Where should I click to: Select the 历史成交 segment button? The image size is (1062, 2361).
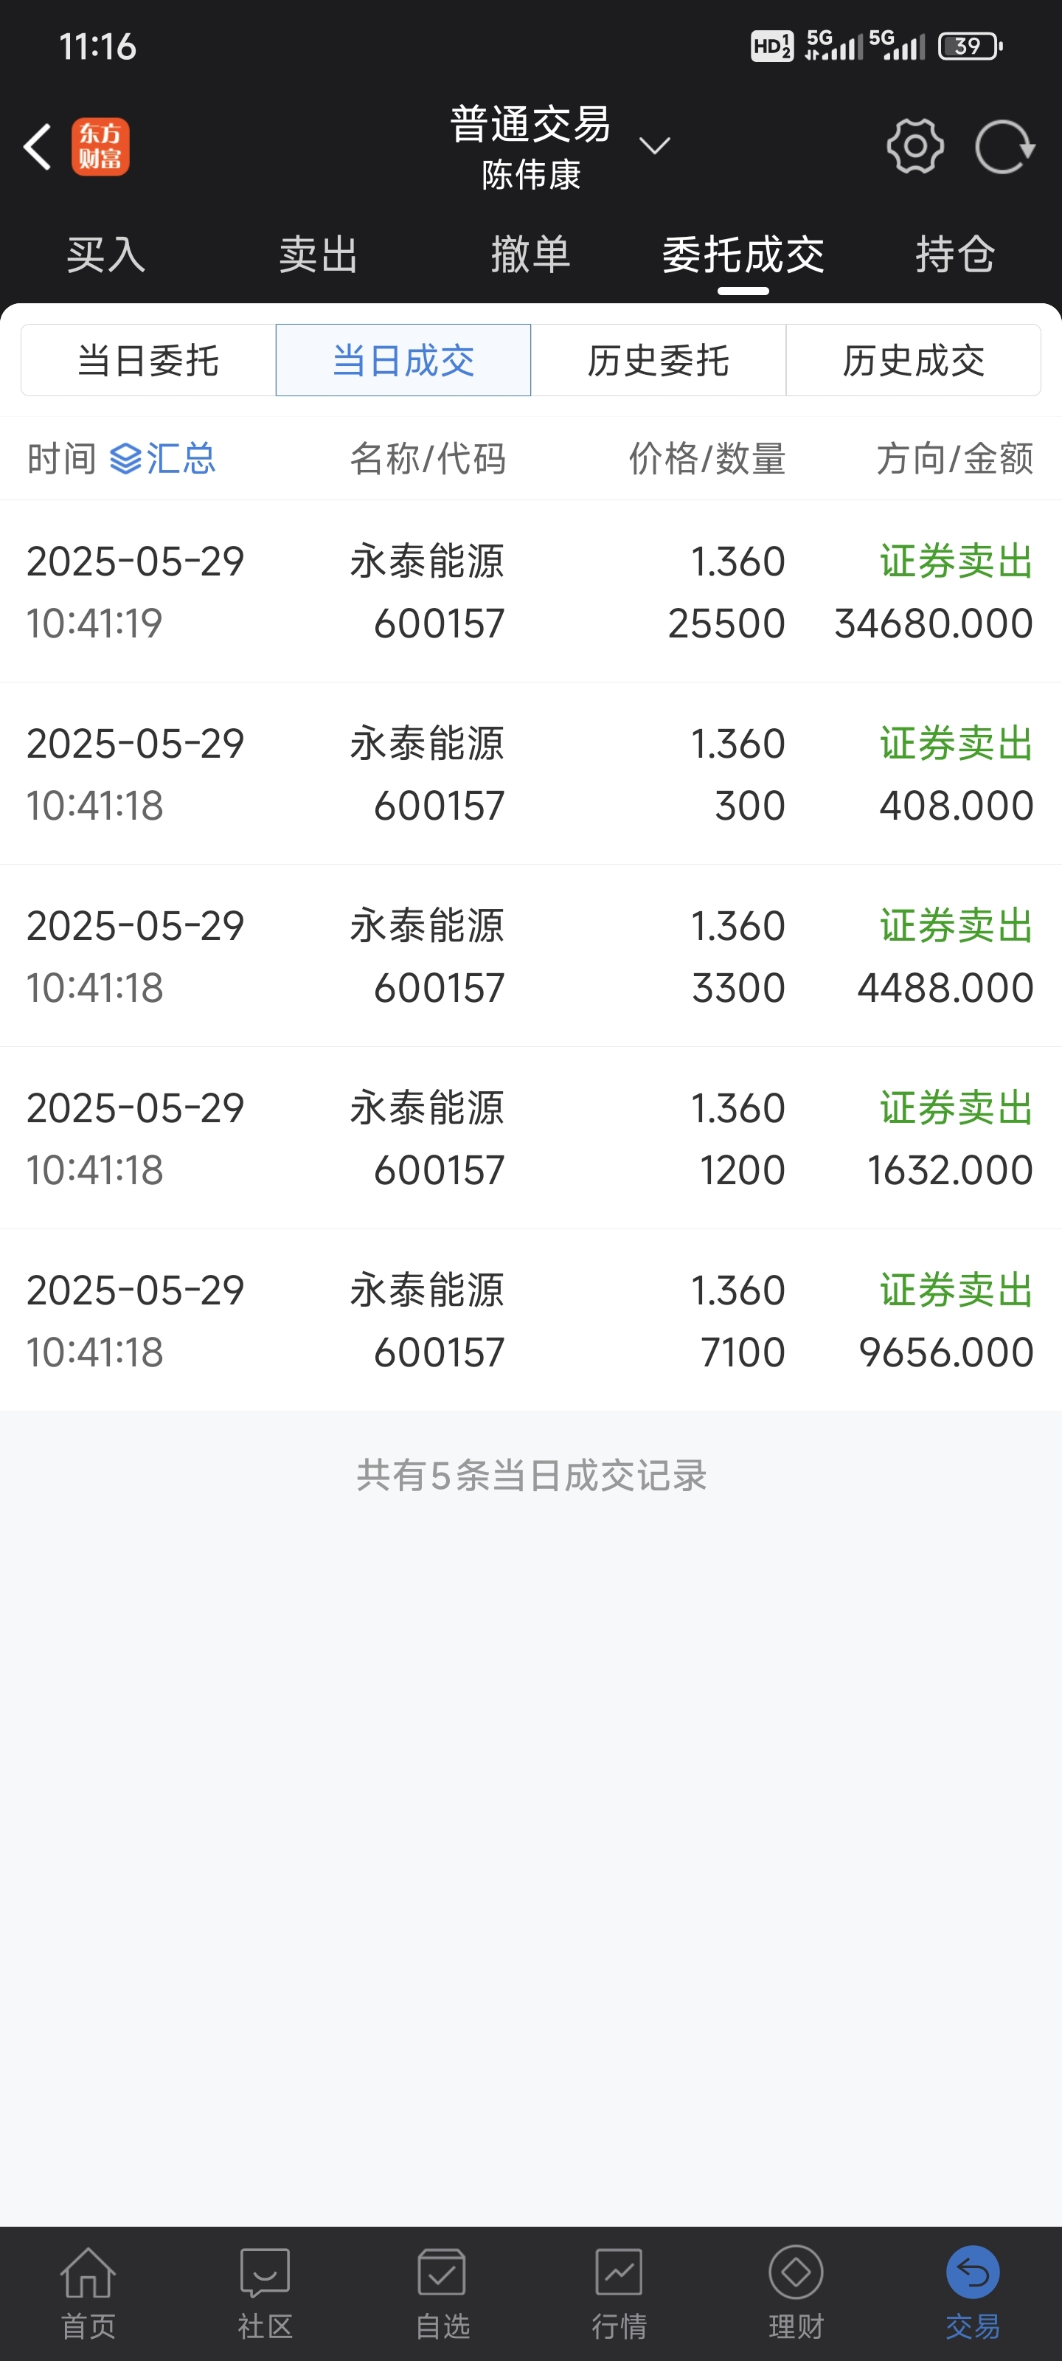point(914,360)
